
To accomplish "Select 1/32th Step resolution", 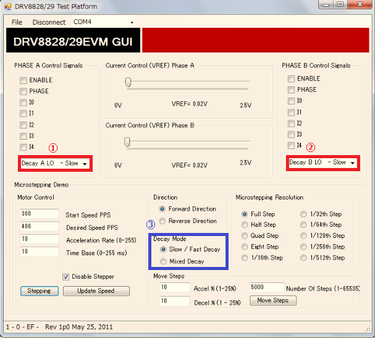I will point(303,214).
